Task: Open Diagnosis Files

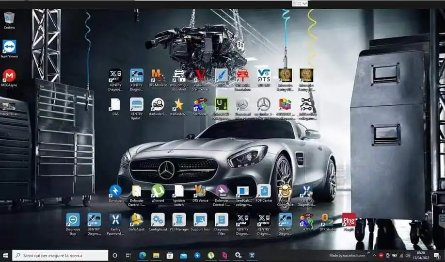Action: click(222, 224)
